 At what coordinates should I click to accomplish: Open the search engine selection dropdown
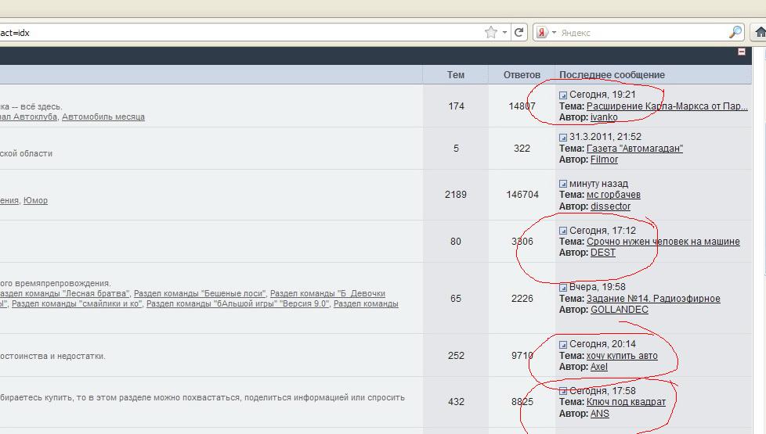pos(554,32)
